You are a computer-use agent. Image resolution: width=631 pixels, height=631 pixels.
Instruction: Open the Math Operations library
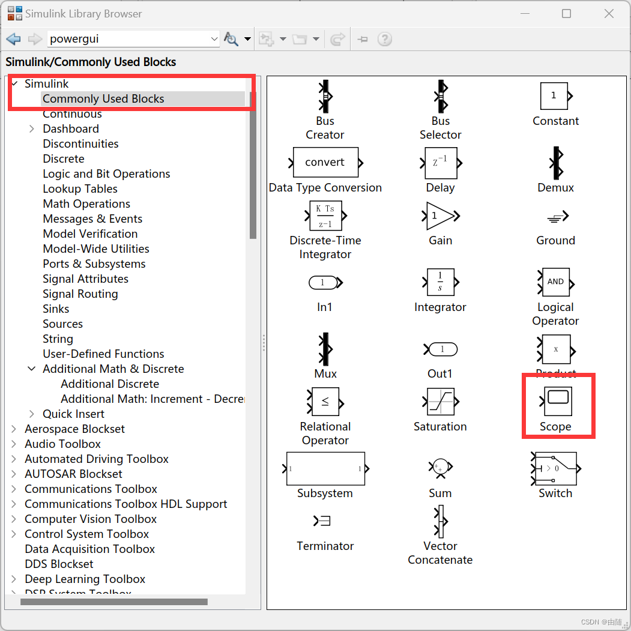(86, 204)
